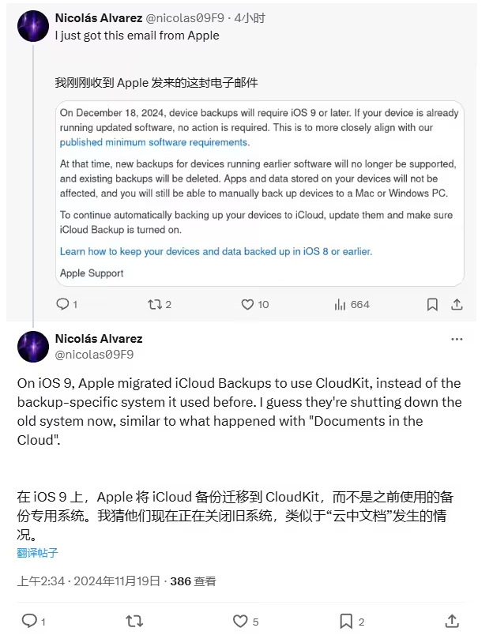Viewport: 493px width, 639px height.
Task: Open Nicolás Alvarez's avatar in top tweet
Action: (33, 26)
